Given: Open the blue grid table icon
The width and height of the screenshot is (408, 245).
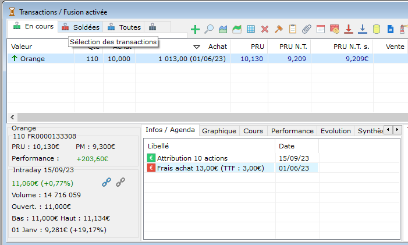Looking at the screenshot, I should (251, 29).
